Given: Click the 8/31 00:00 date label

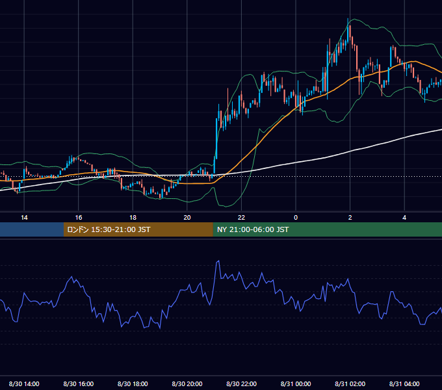Looking at the screenshot, I should [296, 383].
